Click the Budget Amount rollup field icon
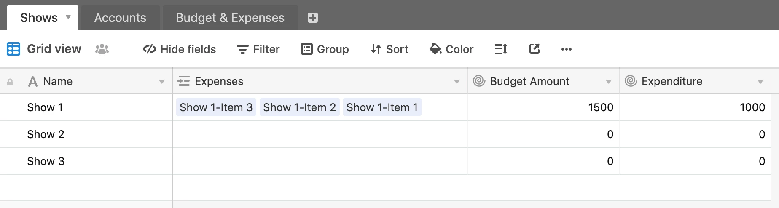The height and width of the screenshot is (208, 779). [479, 81]
